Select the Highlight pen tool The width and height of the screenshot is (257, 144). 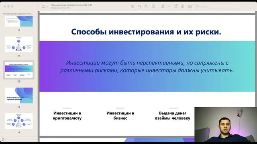[163, 6]
